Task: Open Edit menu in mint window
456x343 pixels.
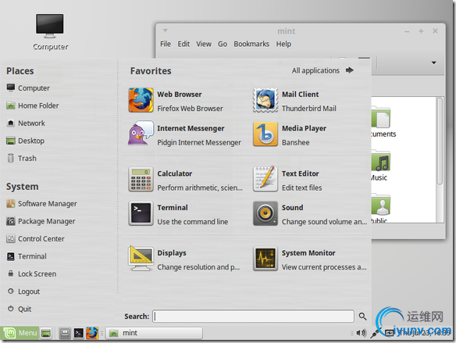Action: 183,44
